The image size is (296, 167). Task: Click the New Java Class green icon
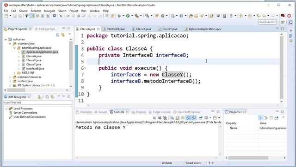tap(162, 16)
